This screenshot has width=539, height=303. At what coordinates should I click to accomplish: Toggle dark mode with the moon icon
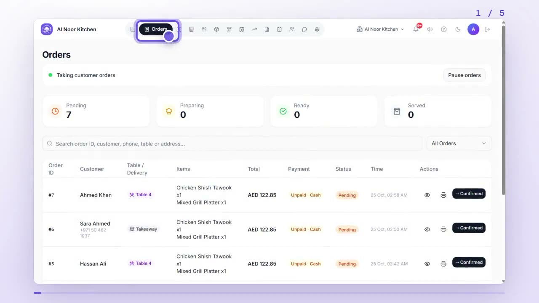(x=458, y=29)
